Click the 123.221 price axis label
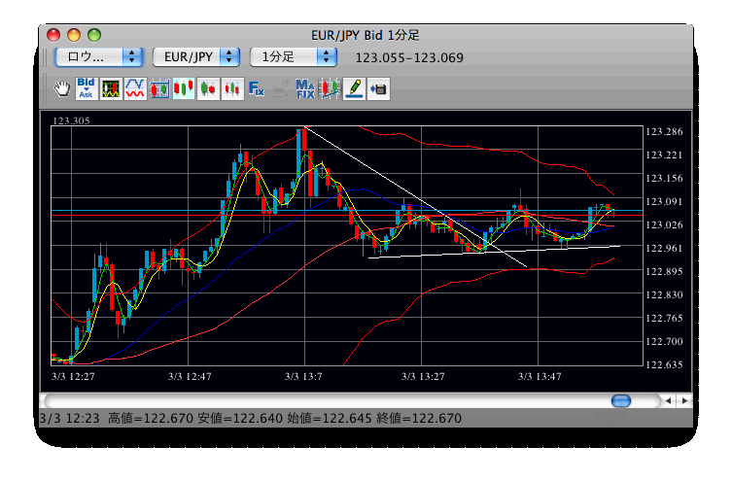 [x=664, y=155]
